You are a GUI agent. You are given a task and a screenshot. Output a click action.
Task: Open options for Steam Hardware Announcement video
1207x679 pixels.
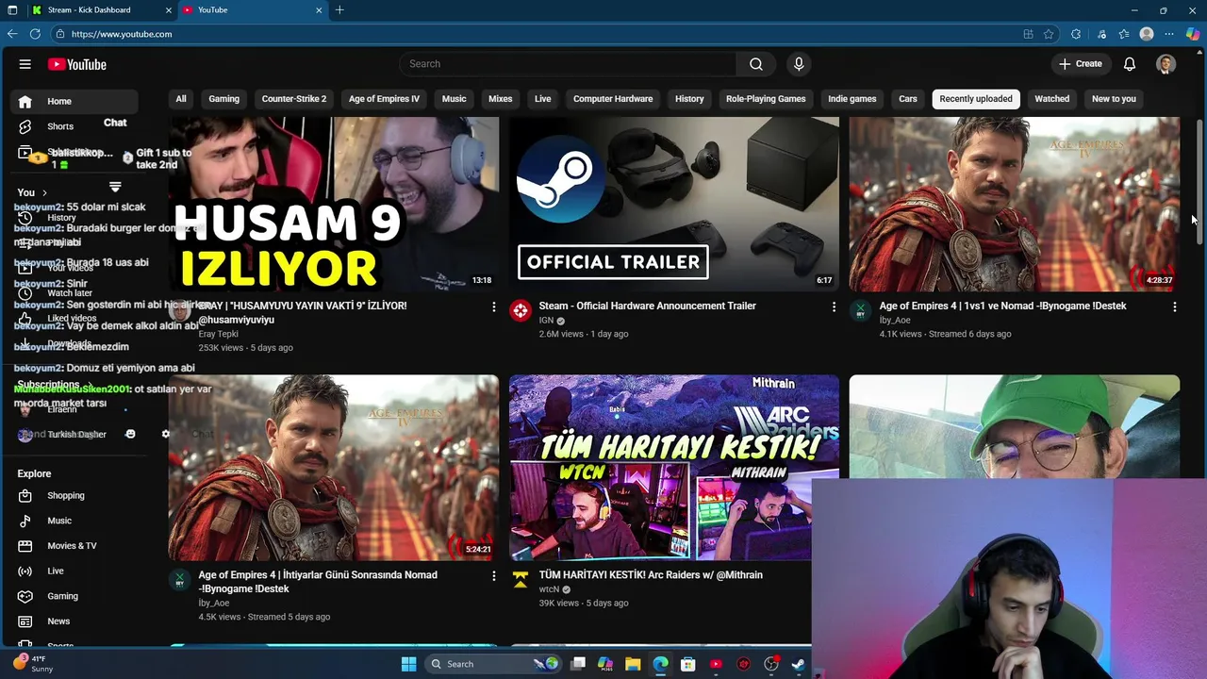pyautogui.click(x=833, y=307)
